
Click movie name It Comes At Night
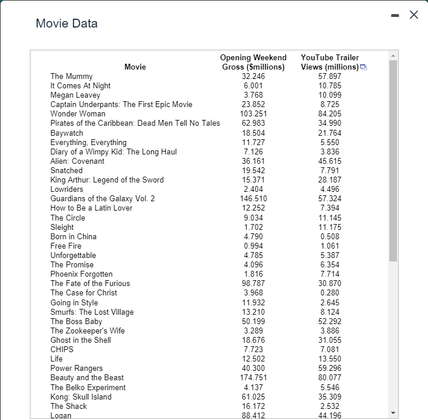click(80, 85)
